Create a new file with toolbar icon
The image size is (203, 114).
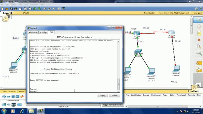[2, 9]
